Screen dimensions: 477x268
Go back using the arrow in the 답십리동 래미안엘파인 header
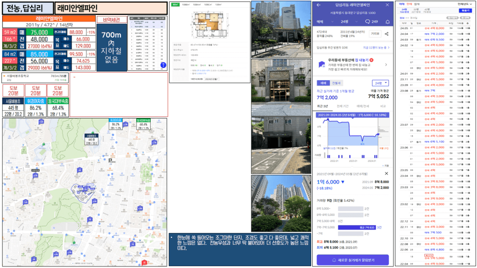pos(318,5)
